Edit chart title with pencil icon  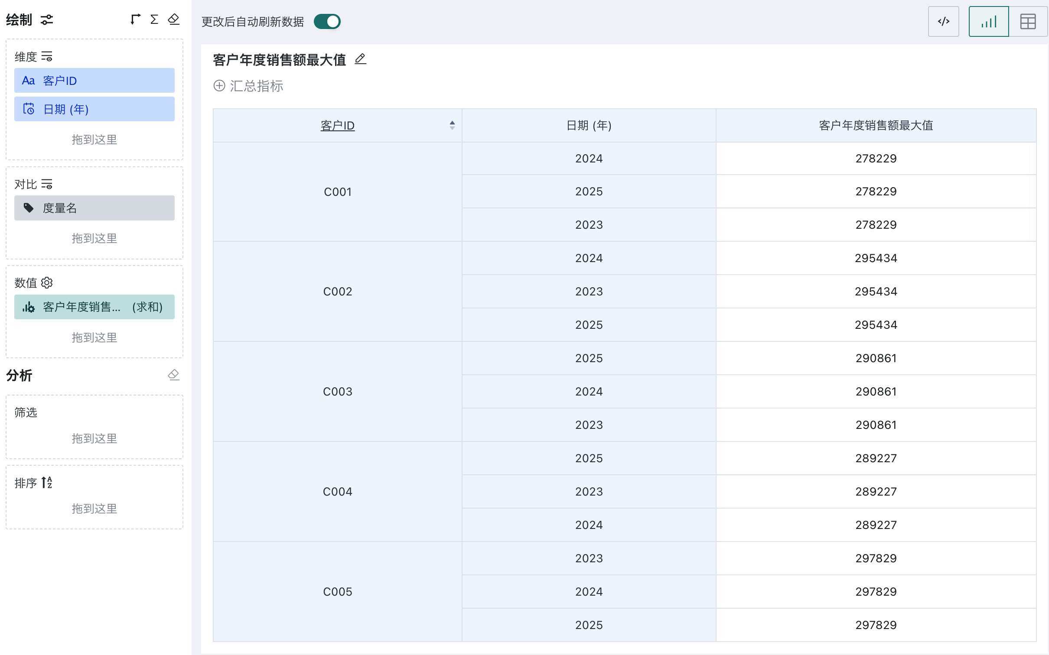360,59
